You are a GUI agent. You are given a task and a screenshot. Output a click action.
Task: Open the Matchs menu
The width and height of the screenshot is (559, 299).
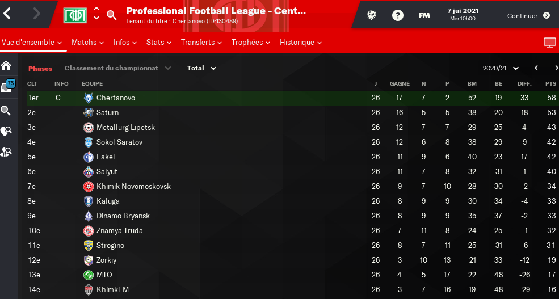click(x=87, y=43)
